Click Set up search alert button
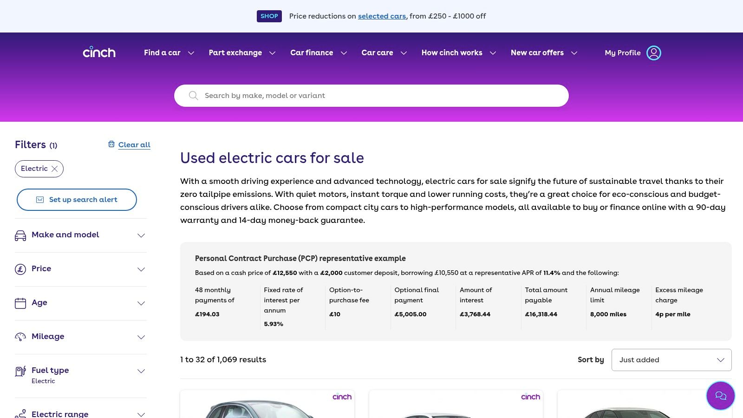Screen dimensions: 743x418 click(x=77, y=200)
